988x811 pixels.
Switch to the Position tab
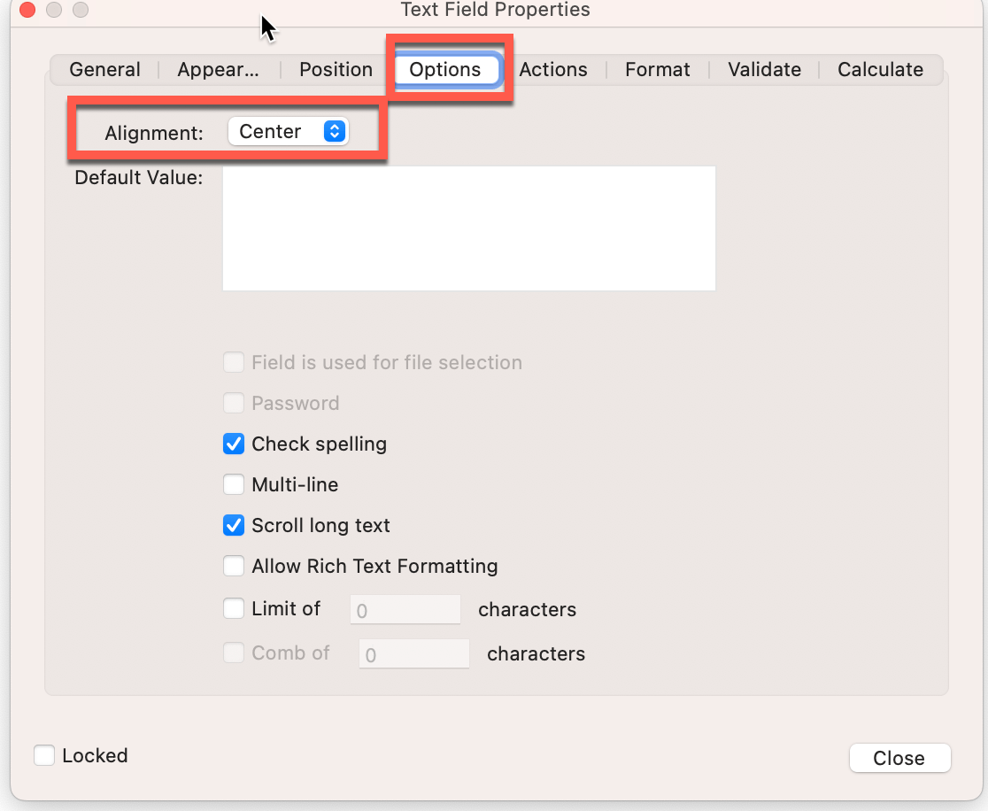point(336,69)
